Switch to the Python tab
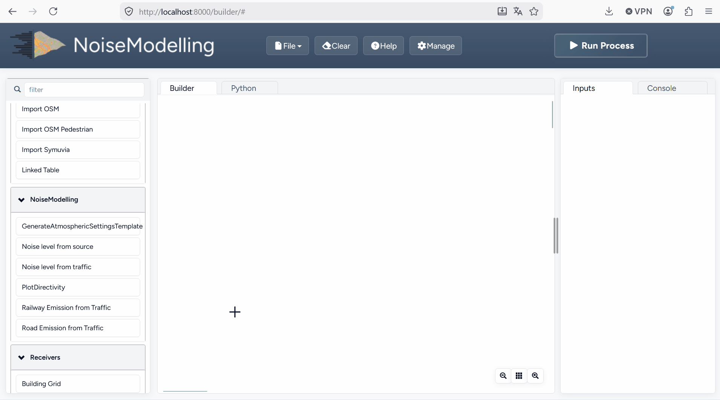The width and height of the screenshot is (720, 400). tap(250, 88)
